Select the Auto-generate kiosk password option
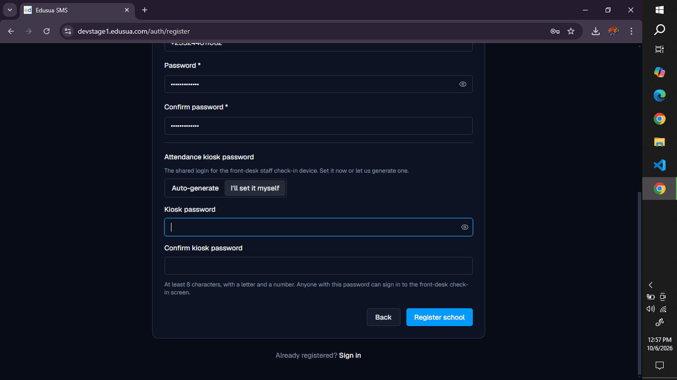 pyautogui.click(x=195, y=188)
